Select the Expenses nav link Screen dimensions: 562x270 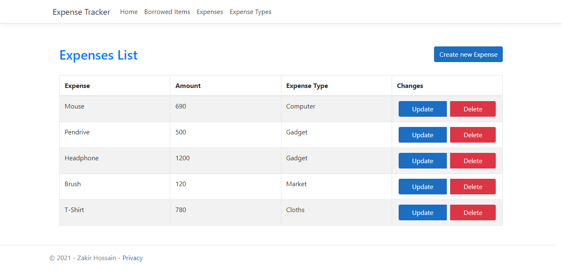click(210, 12)
